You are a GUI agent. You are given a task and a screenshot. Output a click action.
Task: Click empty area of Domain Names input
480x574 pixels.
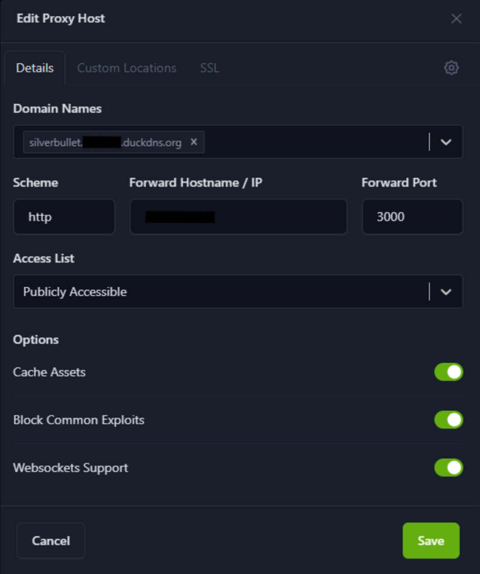(x=312, y=142)
